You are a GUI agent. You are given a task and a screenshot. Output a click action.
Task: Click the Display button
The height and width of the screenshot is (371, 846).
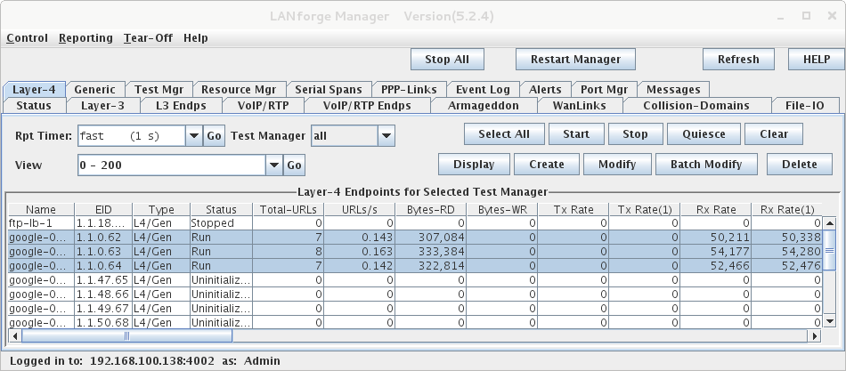(x=474, y=165)
